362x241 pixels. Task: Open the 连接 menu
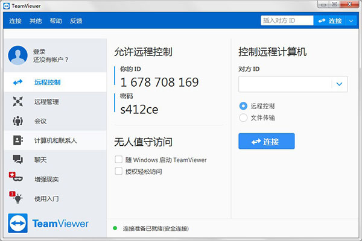click(x=16, y=20)
